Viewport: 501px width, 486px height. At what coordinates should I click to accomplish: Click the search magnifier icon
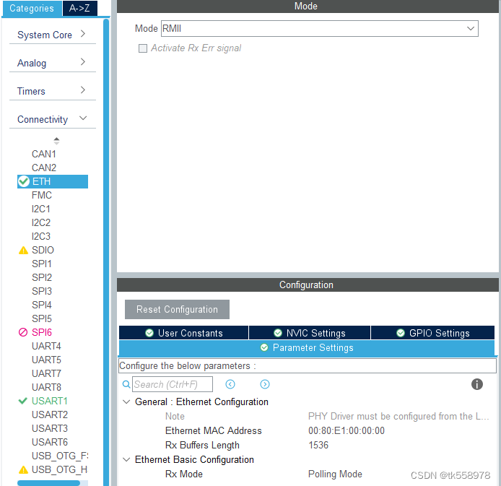(126, 384)
